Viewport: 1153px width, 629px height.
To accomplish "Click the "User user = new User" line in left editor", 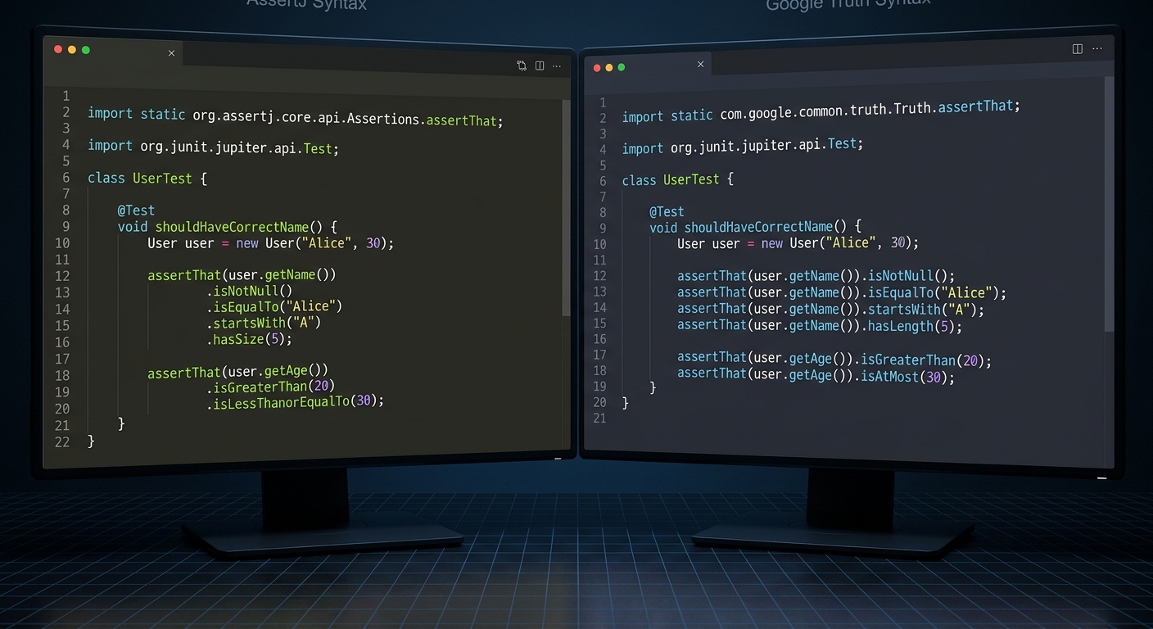I will [271, 243].
